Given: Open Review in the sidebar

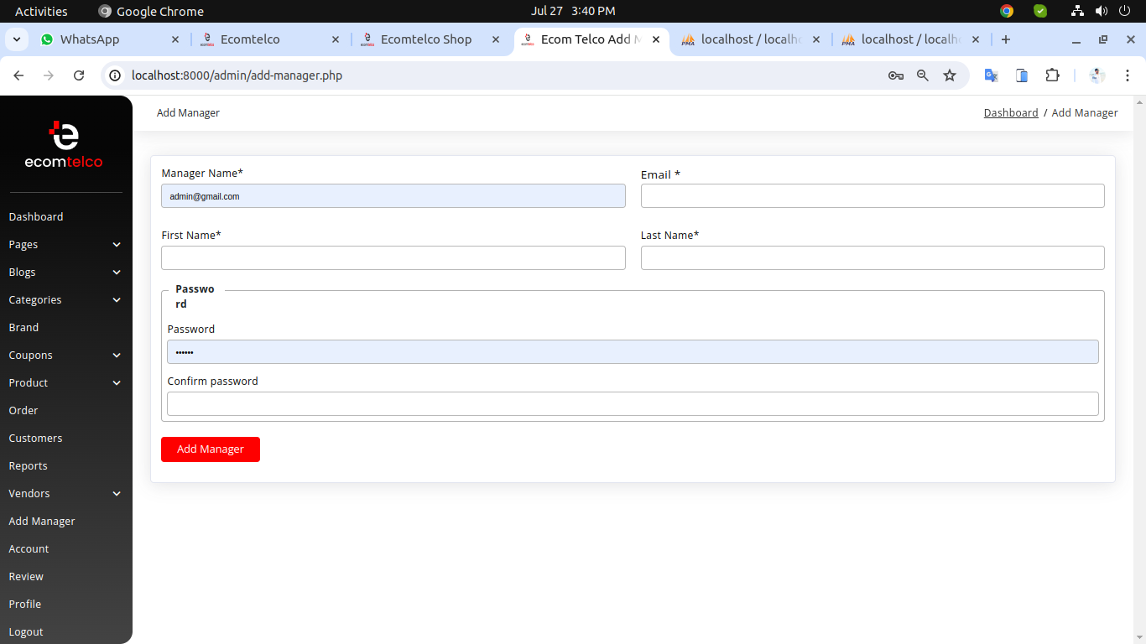Looking at the screenshot, I should 26,576.
